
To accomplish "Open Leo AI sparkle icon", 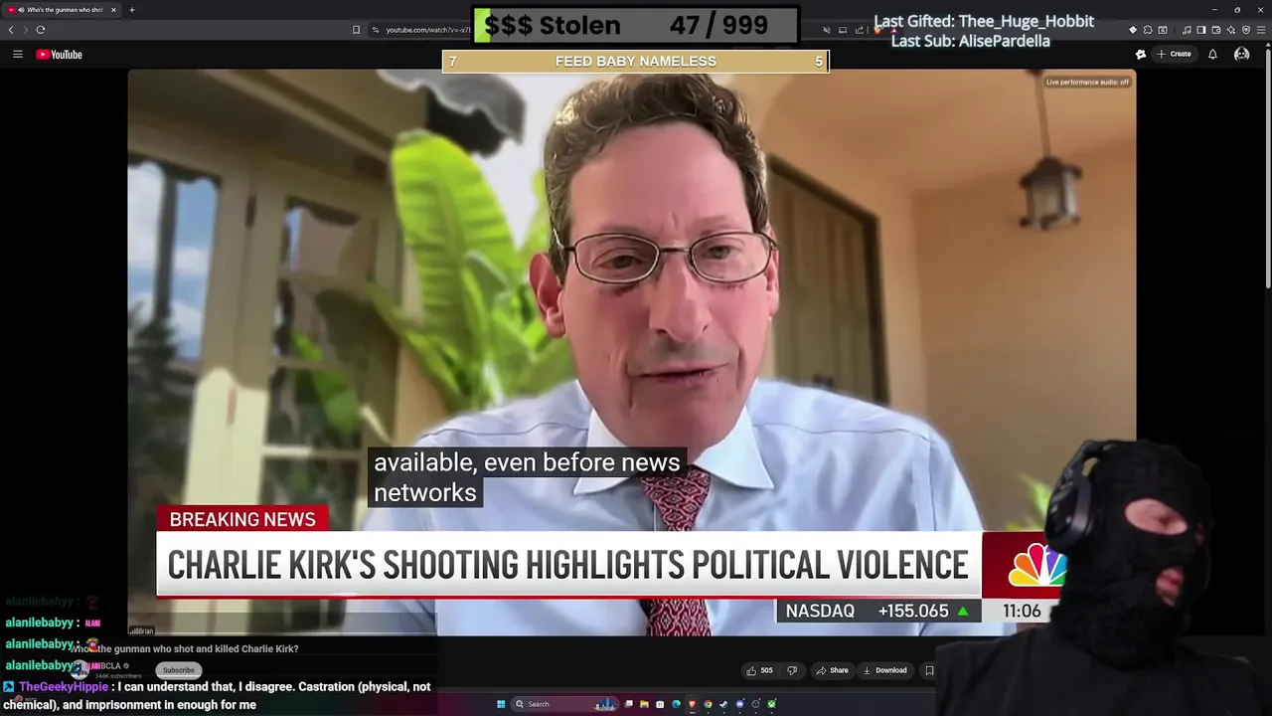I will coord(1231,30).
